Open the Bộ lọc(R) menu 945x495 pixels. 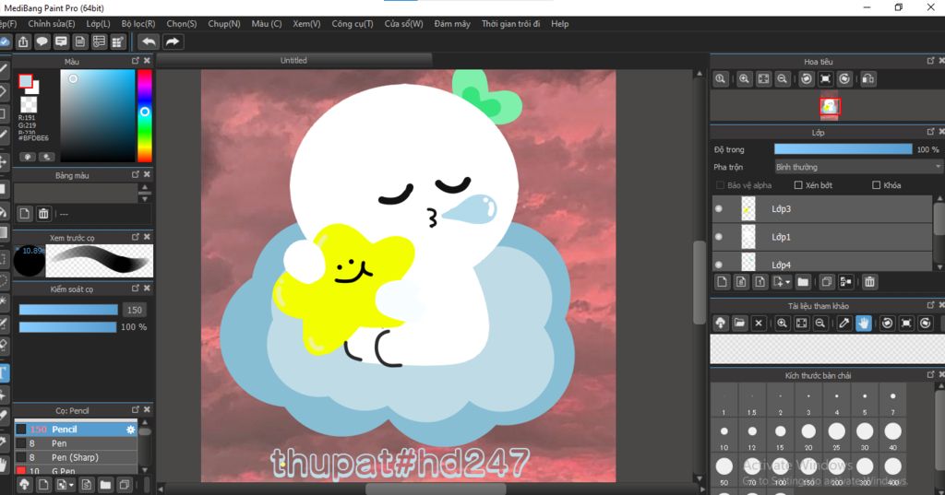tap(138, 23)
